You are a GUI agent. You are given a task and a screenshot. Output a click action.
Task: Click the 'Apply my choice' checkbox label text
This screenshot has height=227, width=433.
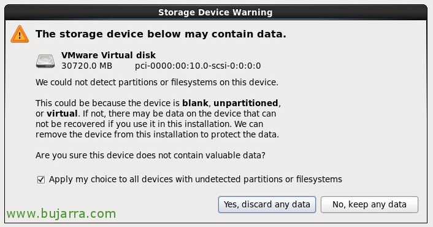196,180
